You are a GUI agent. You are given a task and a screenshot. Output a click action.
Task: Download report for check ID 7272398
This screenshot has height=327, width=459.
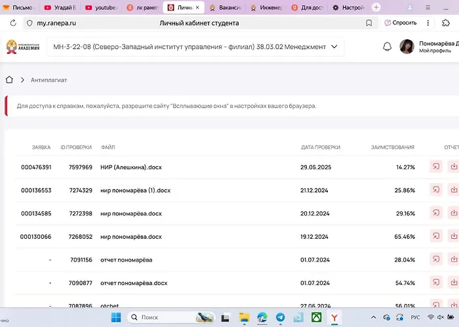(x=453, y=213)
